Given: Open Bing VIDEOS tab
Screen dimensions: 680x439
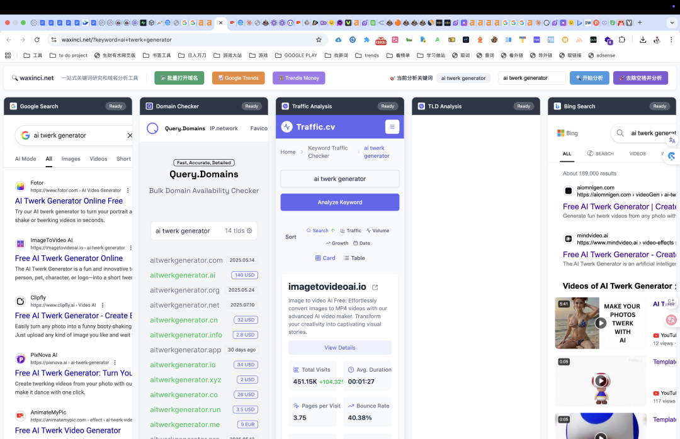Looking at the screenshot, I should 637,153.
